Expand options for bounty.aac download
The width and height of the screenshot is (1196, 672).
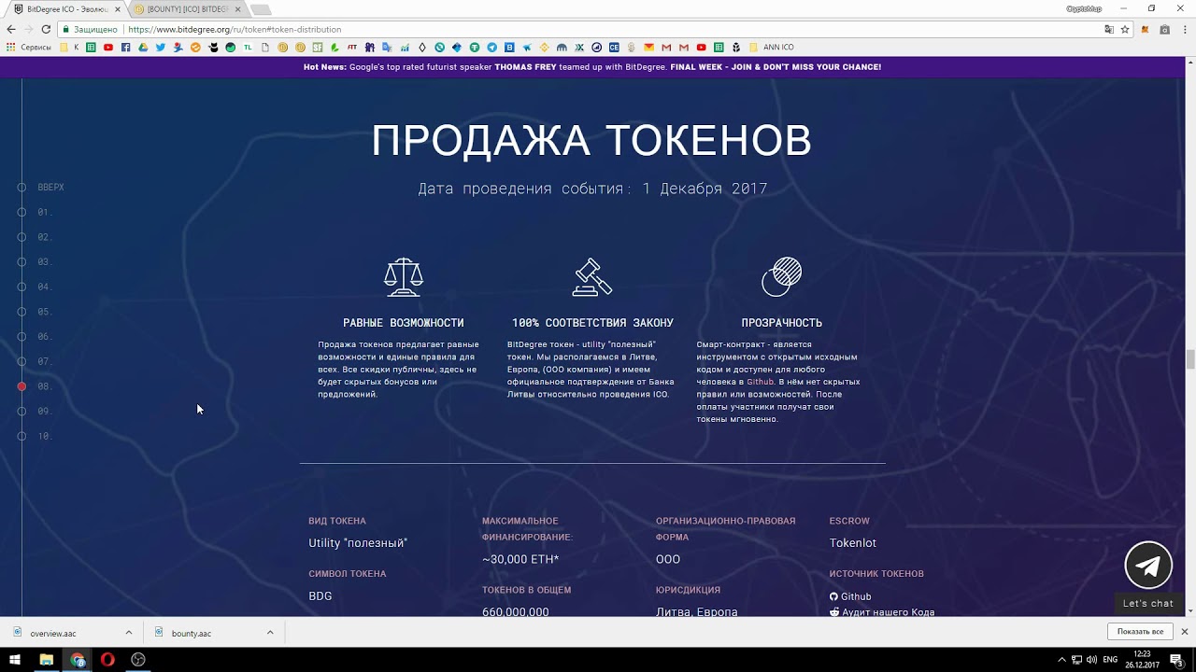click(x=270, y=633)
